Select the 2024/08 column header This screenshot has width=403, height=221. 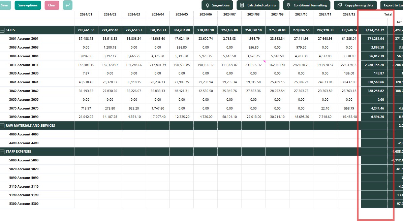coord(253,14)
